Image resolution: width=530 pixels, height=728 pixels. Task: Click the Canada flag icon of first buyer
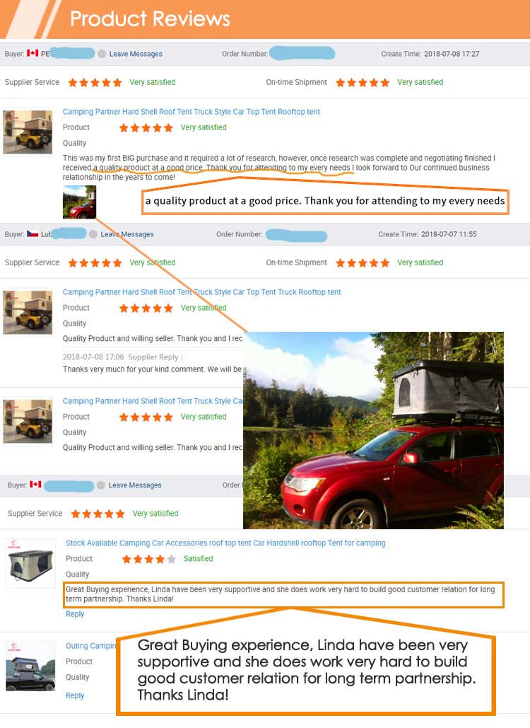click(33, 53)
